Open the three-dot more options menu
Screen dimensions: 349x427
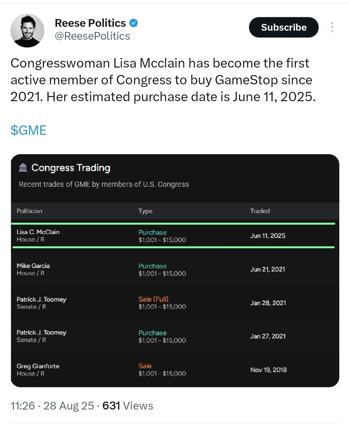pyautogui.click(x=332, y=27)
